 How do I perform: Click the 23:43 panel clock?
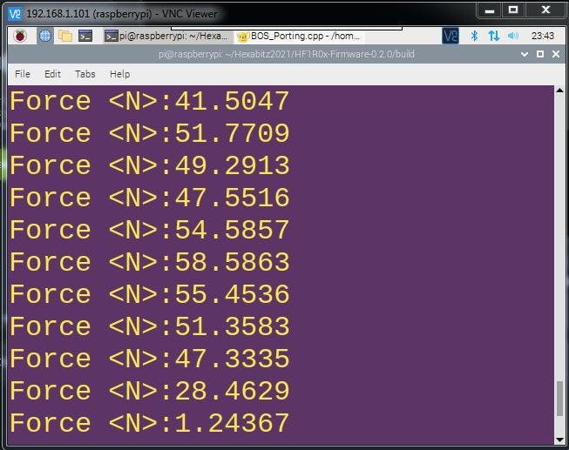pyautogui.click(x=543, y=36)
